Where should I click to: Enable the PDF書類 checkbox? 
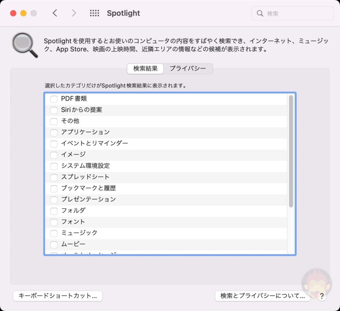pyautogui.click(x=54, y=99)
